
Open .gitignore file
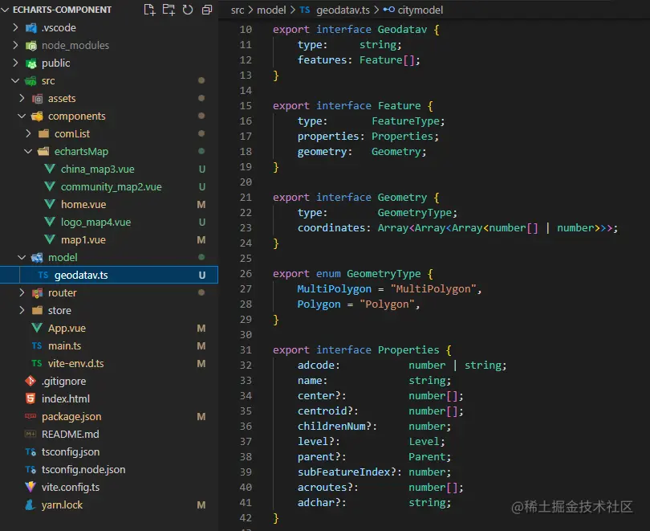[x=64, y=382]
